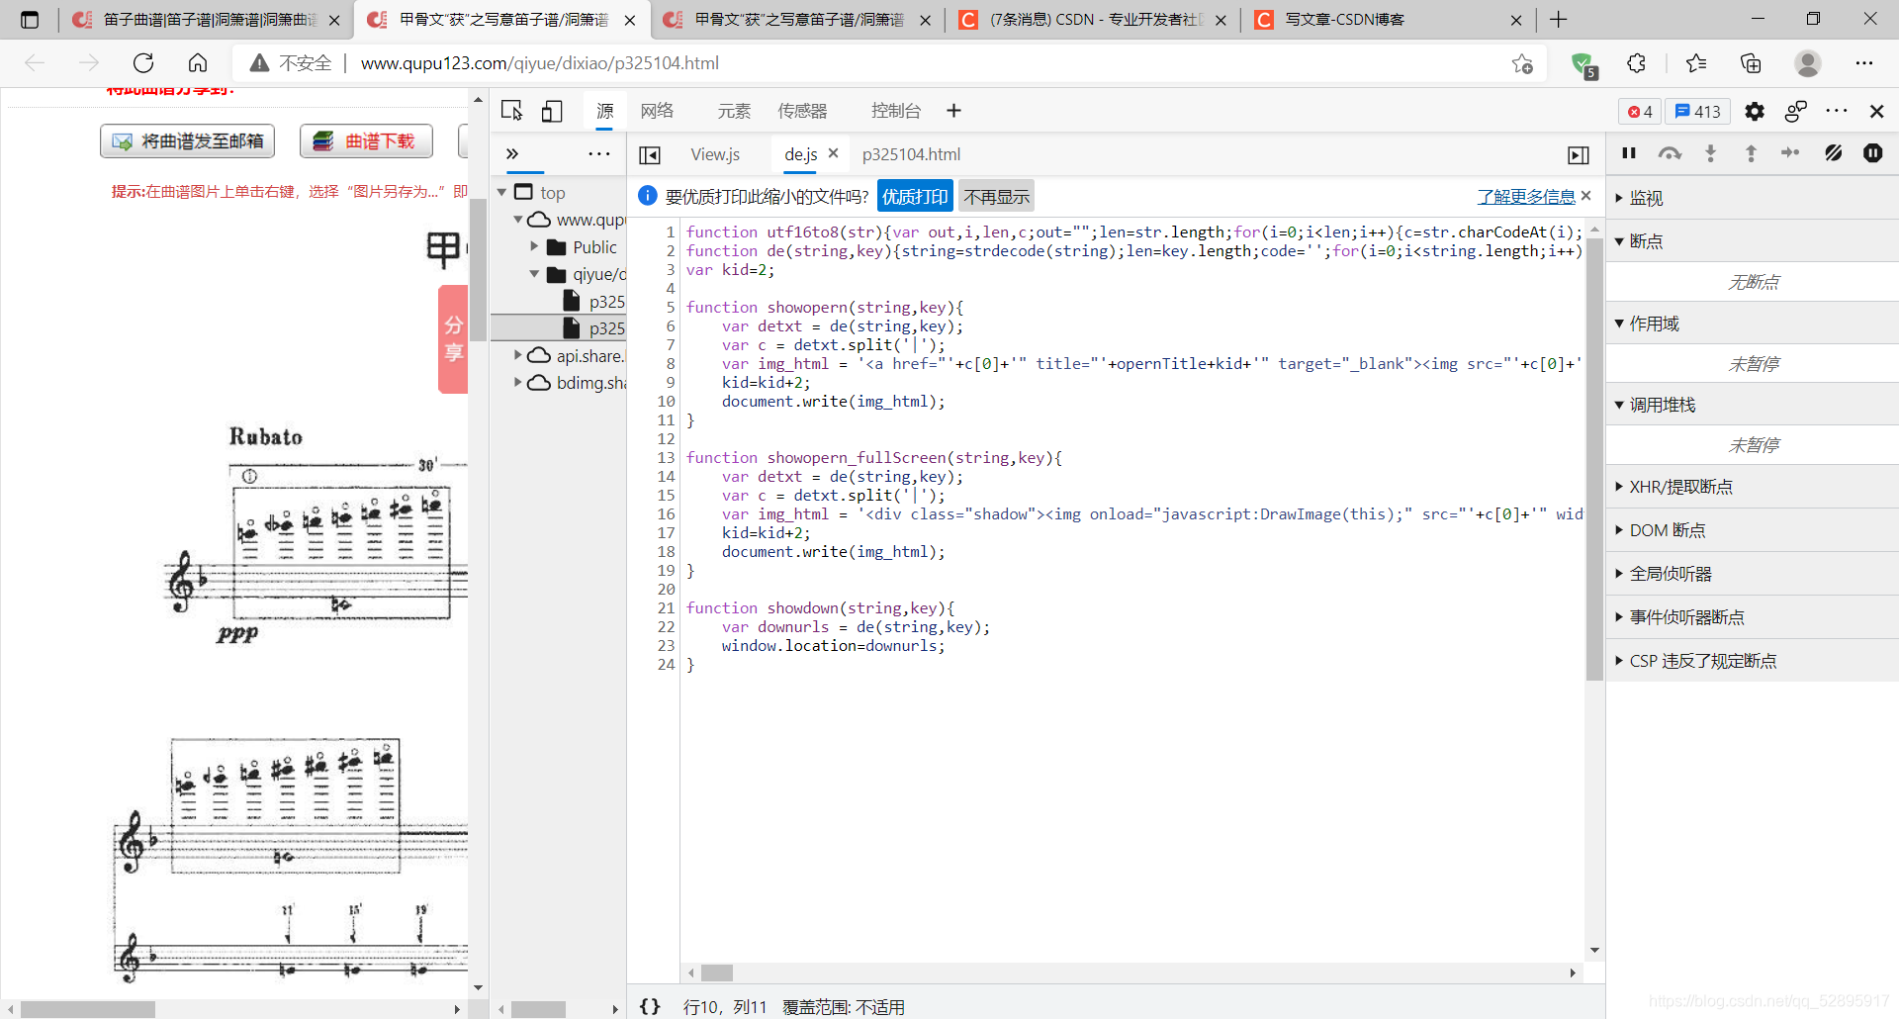This screenshot has height=1019, width=1899.
Task: Open DevTools more options ellipsis
Action: (x=1837, y=111)
